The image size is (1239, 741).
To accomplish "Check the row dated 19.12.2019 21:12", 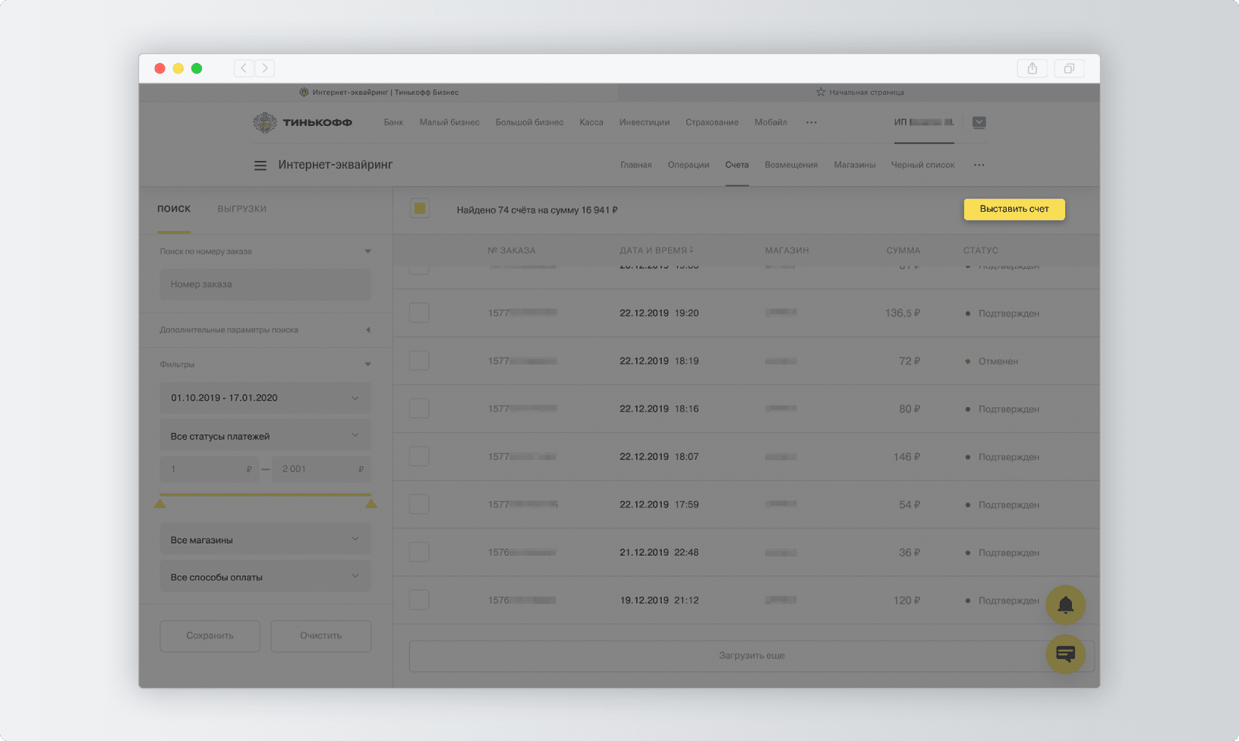I will coord(419,600).
